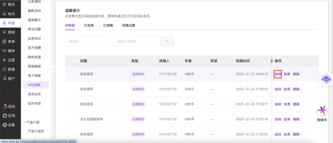The height and width of the screenshot is (143, 333).
Task: Click the keyword search input field
Action: (x=137, y=42)
